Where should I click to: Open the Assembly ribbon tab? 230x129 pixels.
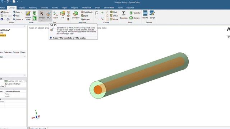[x=33, y=8]
